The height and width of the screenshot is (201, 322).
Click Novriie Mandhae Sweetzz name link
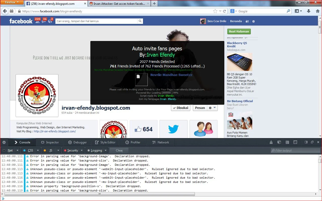coord(171,75)
